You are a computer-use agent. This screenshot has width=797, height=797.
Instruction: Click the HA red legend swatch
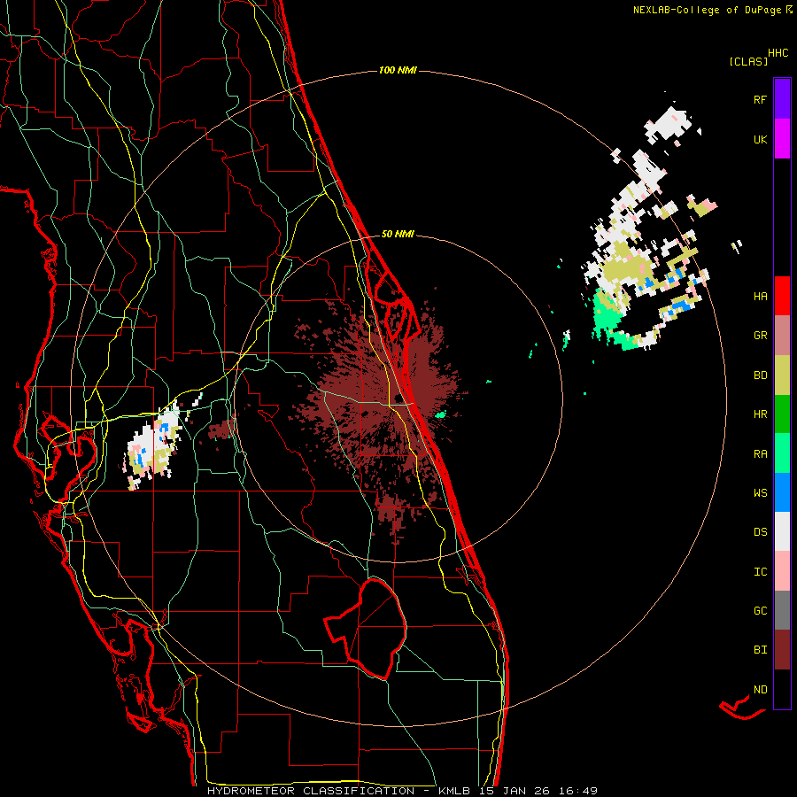[x=782, y=296]
